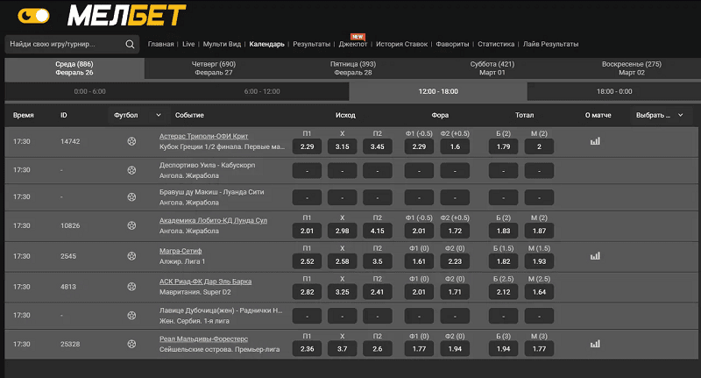Pick П1 2.82 for АСК Риад
The image size is (701, 378).
(307, 292)
